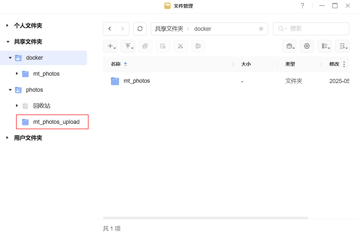Image resolution: width=358 pixels, height=236 pixels.
Task: Expand the 回收站 tree node
Action: pos(17,106)
